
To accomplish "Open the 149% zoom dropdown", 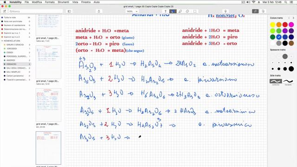I will [132, 11].
